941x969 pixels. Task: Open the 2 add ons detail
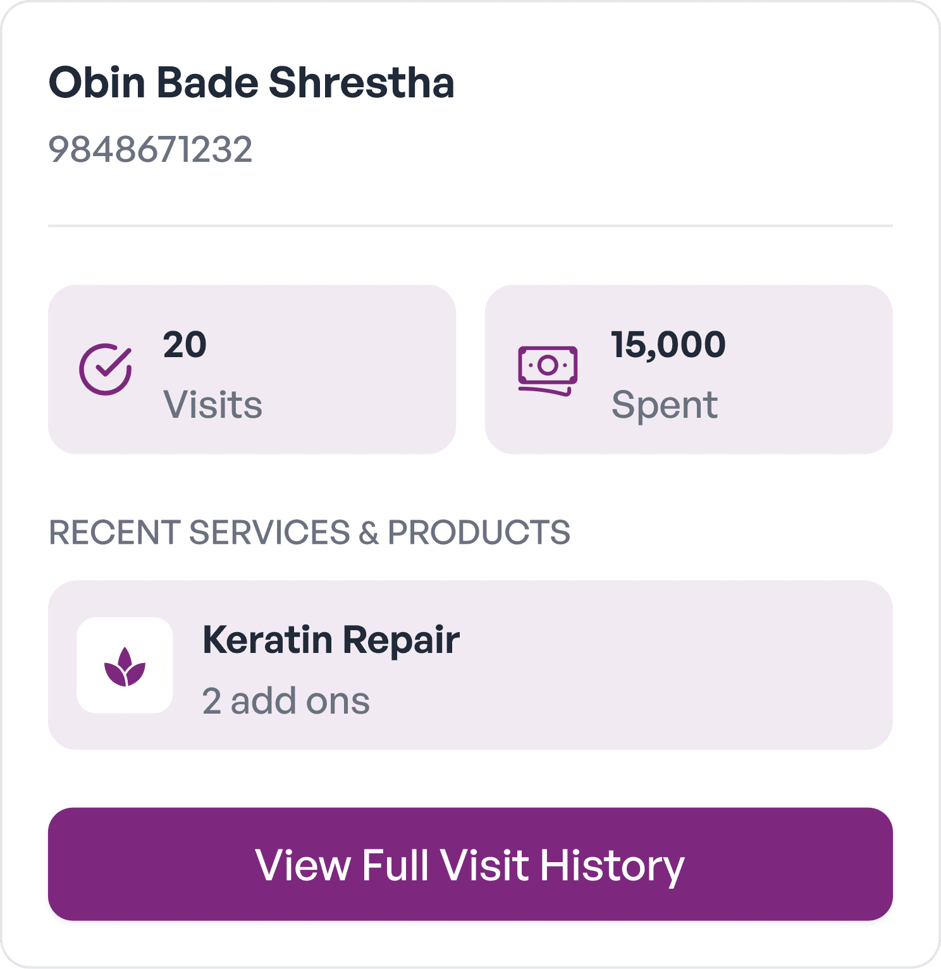[x=285, y=700]
